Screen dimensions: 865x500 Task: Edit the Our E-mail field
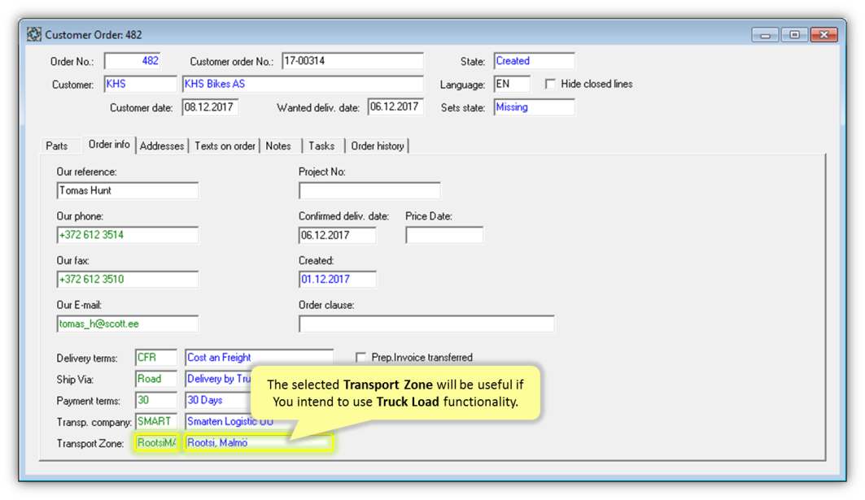click(x=128, y=324)
